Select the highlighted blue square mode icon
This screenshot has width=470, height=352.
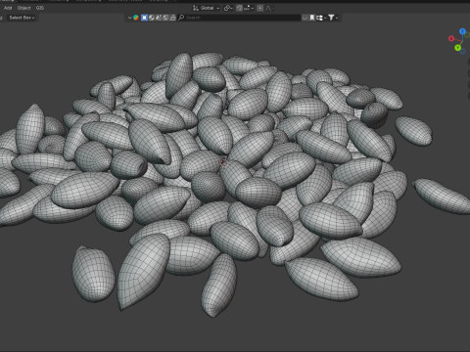click(x=144, y=18)
